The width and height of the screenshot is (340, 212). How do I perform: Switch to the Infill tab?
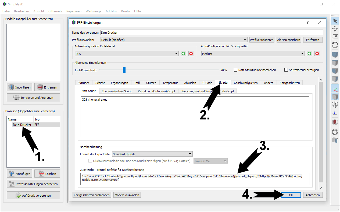point(137,83)
